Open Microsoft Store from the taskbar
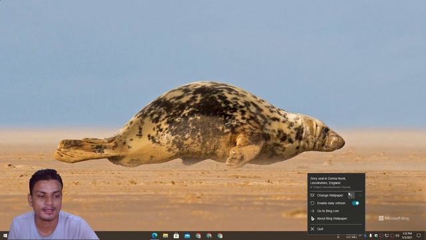426x240 pixels. [x=176, y=235]
